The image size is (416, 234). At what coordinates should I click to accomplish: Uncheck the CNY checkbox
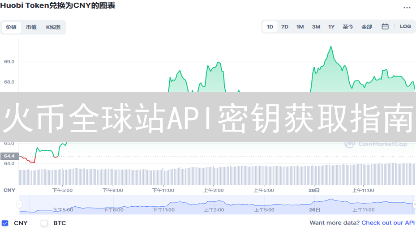pos(5,223)
